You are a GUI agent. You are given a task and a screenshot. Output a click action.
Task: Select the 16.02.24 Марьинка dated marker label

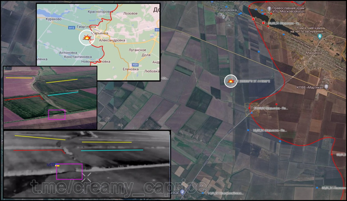click(270, 130)
